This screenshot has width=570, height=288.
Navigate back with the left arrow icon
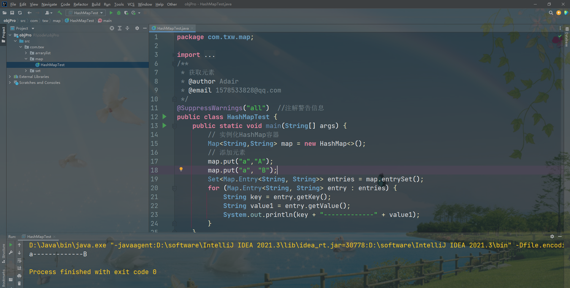(x=29, y=13)
